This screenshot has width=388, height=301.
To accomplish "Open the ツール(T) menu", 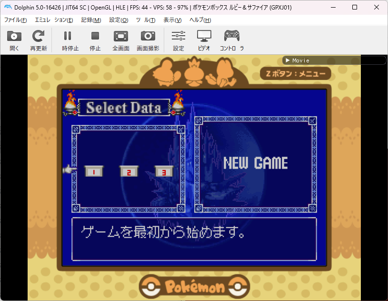I will 146,20.
